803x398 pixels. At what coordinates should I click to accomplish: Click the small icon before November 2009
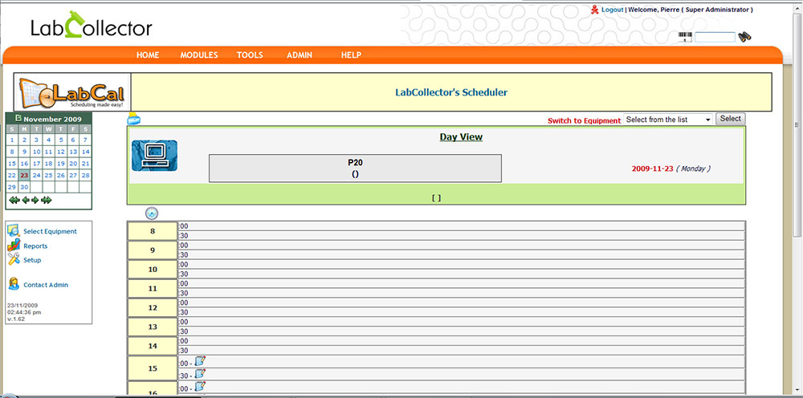coord(18,118)
